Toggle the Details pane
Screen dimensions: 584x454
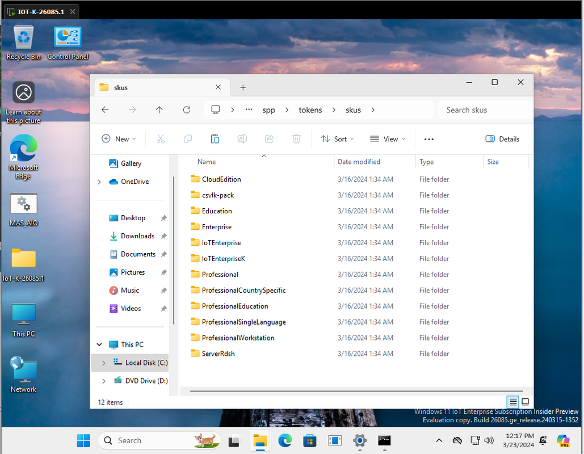502,139
